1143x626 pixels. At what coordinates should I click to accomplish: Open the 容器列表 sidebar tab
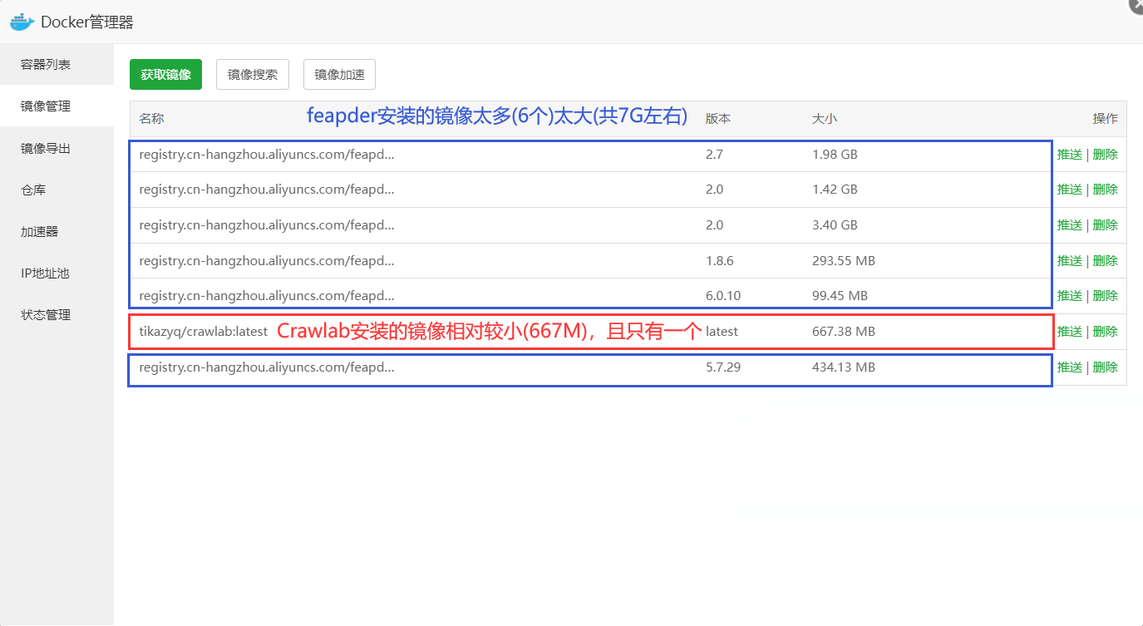[46, 65]
